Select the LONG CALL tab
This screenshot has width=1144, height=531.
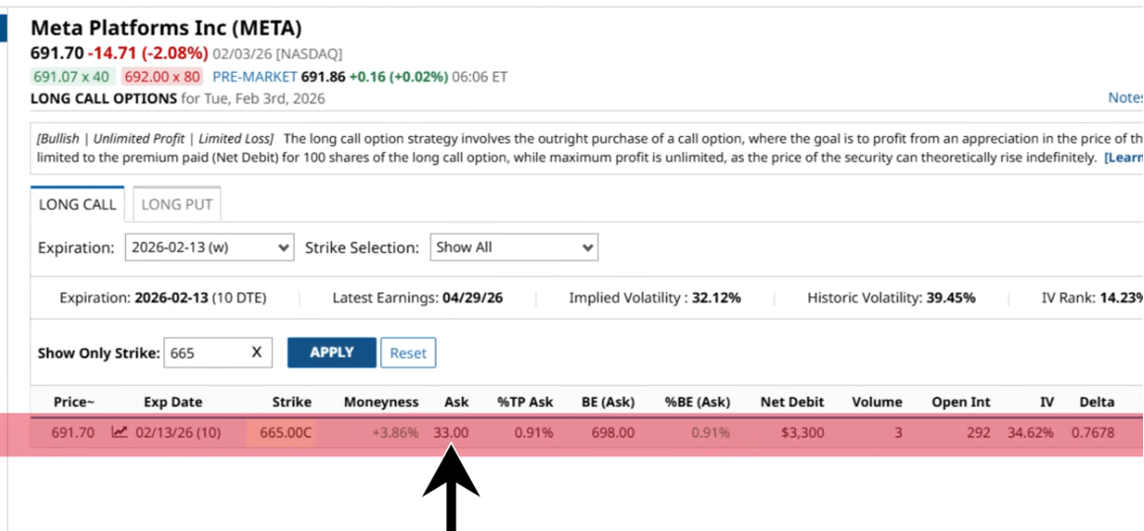tap(78, 205)
